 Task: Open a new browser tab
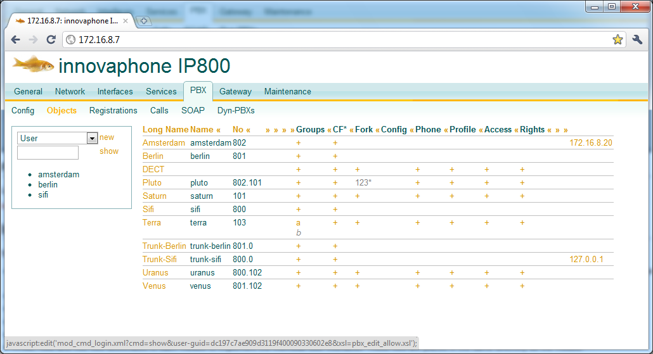point(144,21)
